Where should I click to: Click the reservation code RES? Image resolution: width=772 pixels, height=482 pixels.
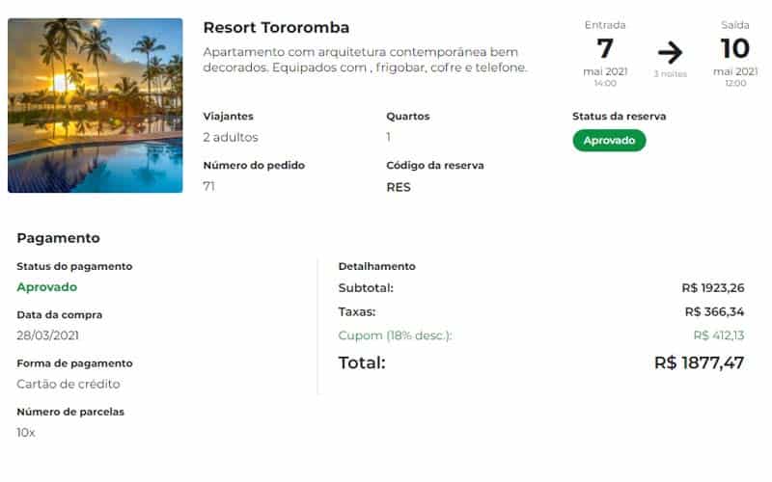click(x=399, y=187)
